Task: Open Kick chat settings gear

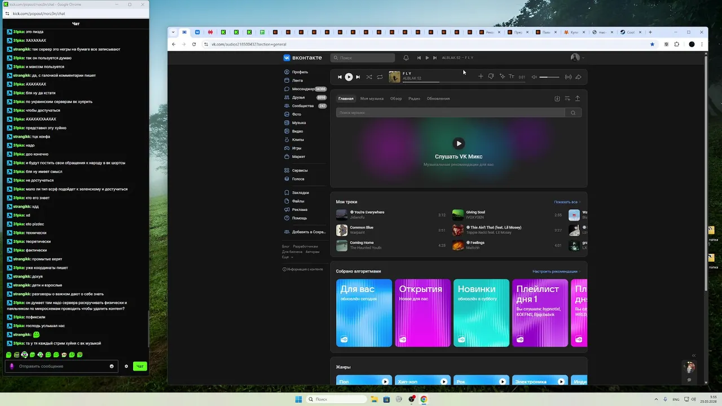Action: (126, 367)
